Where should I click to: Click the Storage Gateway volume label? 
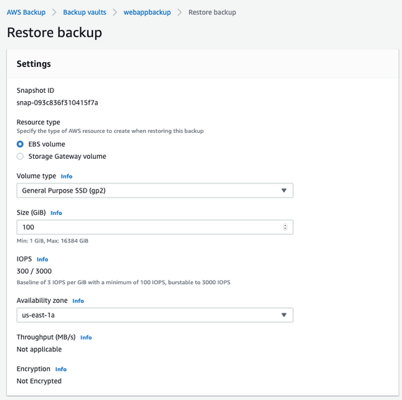pyautogui.click(x=67, y=156)
